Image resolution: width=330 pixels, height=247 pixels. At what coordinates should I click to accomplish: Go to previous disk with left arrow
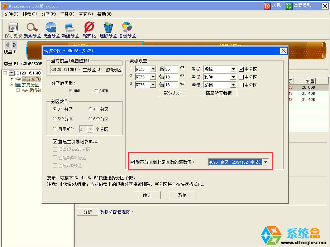coord(8,45)
